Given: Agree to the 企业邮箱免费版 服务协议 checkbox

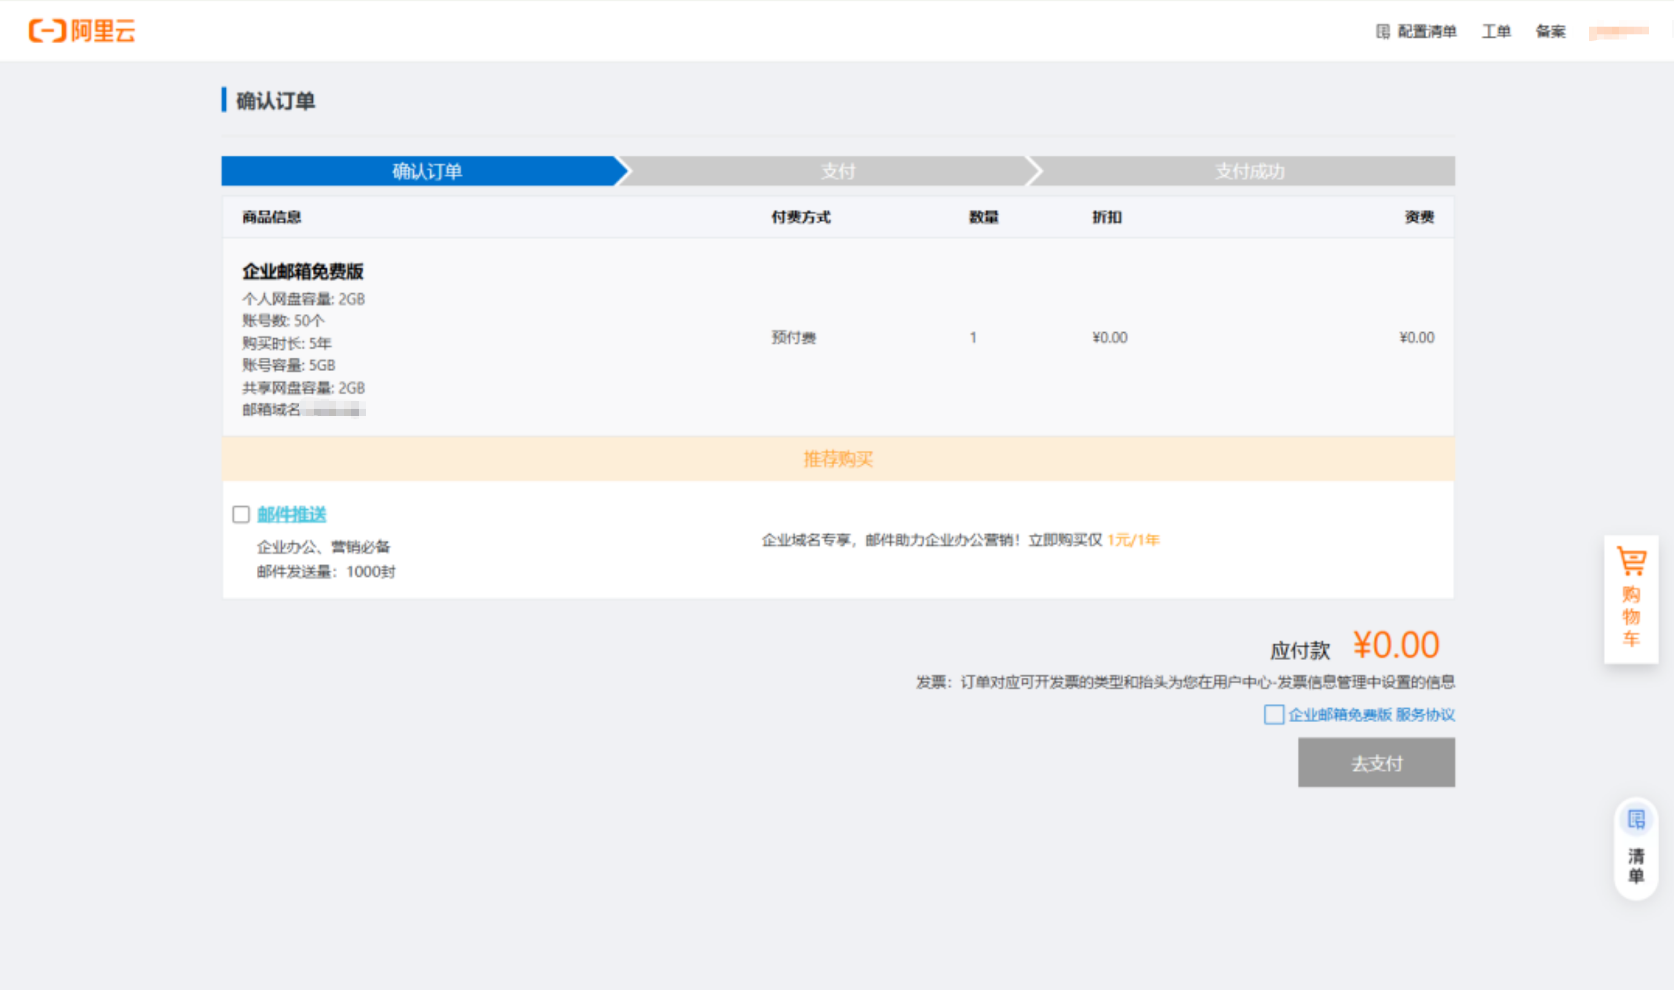Looking at the screenshot, I should [x=1274, y=714].
